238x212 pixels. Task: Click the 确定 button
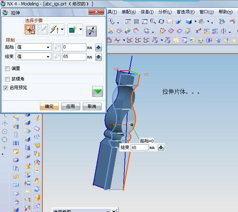[x=49, y=106]
